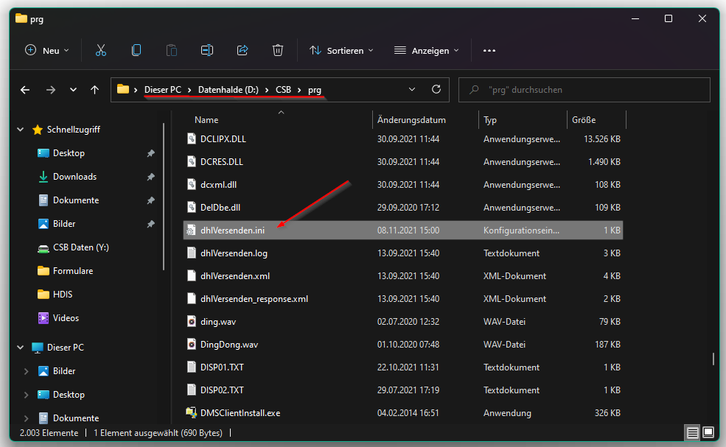Select the HDIS folder in navigation pane

click(x=63, y=295)
